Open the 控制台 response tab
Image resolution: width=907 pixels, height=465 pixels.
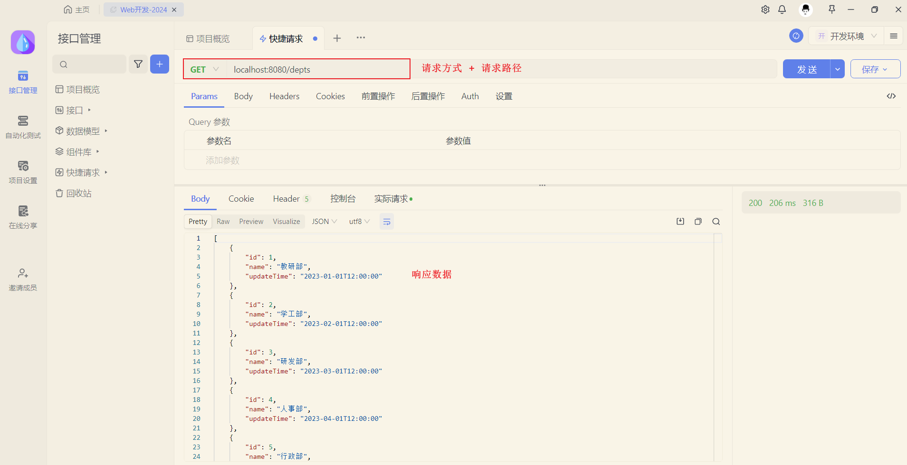pos(343,198)
